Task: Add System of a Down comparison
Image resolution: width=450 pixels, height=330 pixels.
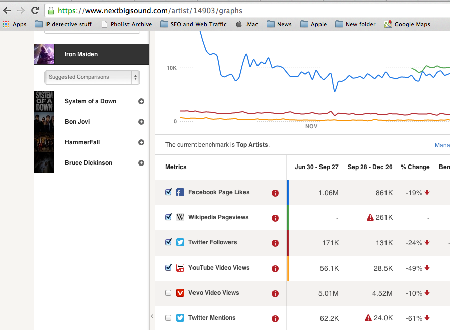Action: [141, 101]
